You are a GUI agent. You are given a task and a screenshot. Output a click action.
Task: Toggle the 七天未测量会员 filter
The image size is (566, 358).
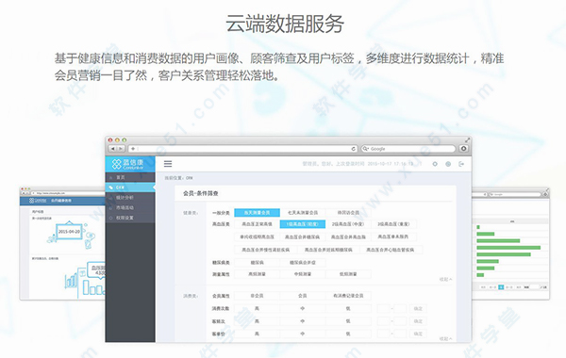pos(303,213)
